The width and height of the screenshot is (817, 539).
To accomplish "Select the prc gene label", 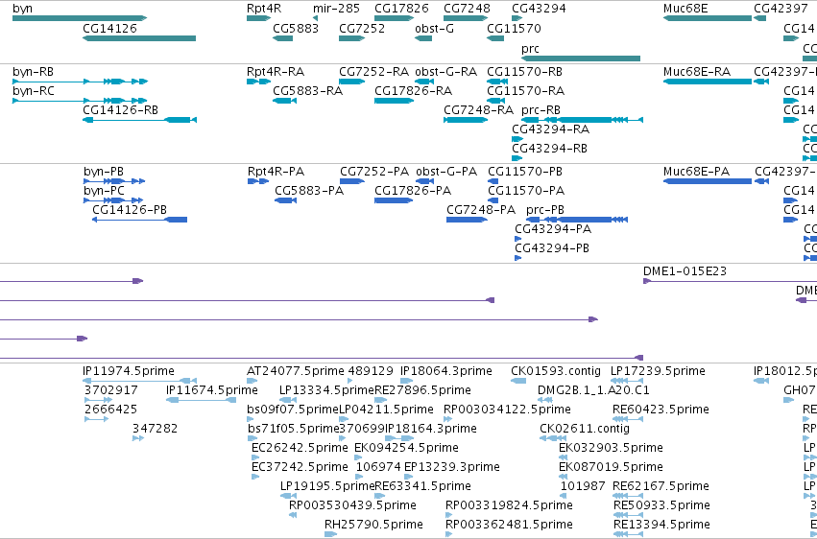I will 530,48.
